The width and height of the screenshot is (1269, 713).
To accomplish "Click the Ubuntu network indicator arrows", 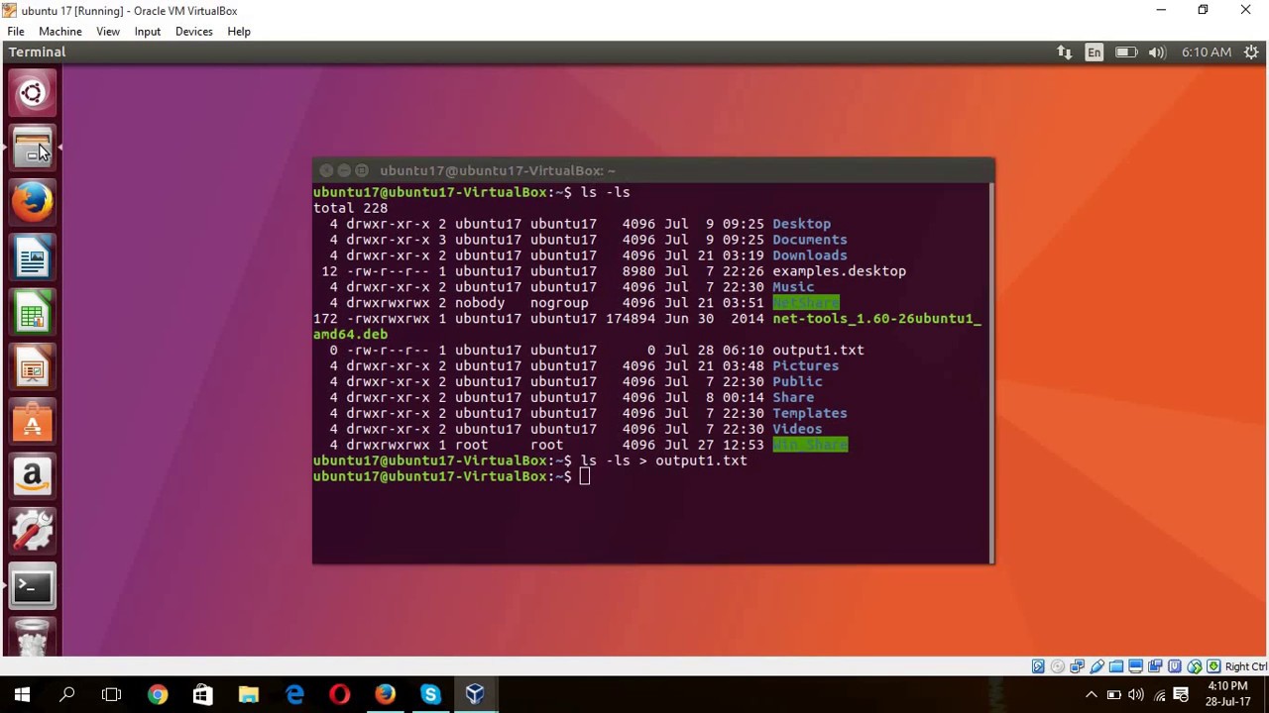I will 1064,52.
